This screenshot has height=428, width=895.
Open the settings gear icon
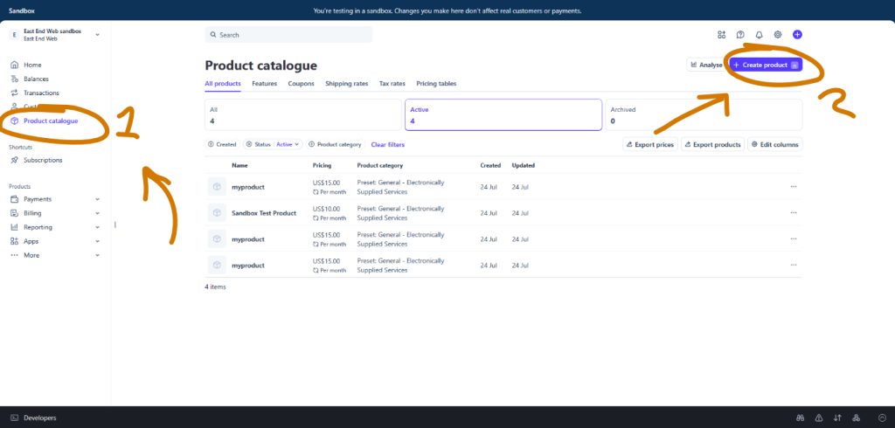(777, 35)
